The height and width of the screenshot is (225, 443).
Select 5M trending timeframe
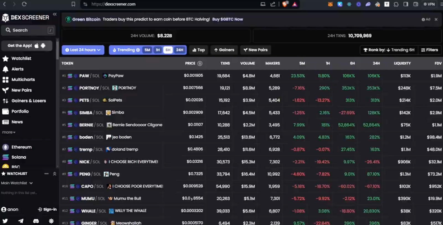147,50
